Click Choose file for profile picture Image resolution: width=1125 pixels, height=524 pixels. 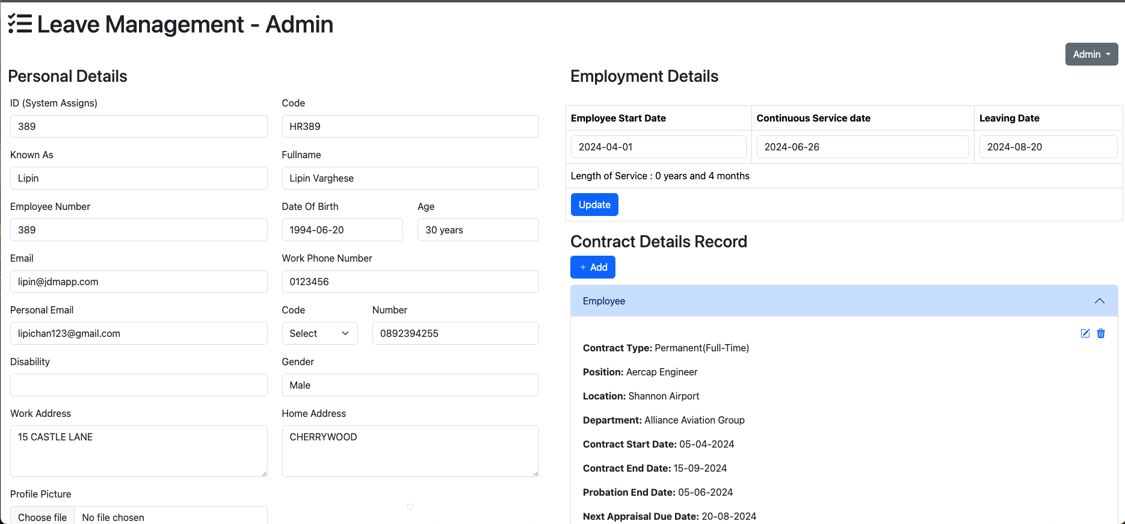[x=42, y=517]
